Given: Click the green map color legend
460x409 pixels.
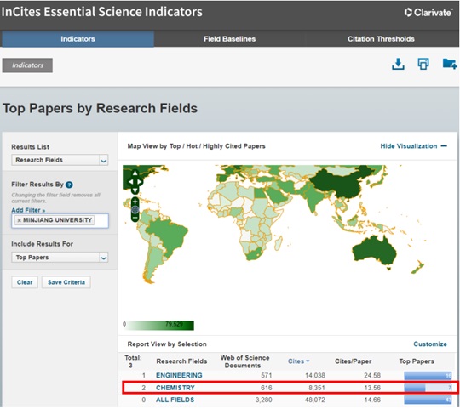Looking at the screenshot, I should click(x=158, y=326).
